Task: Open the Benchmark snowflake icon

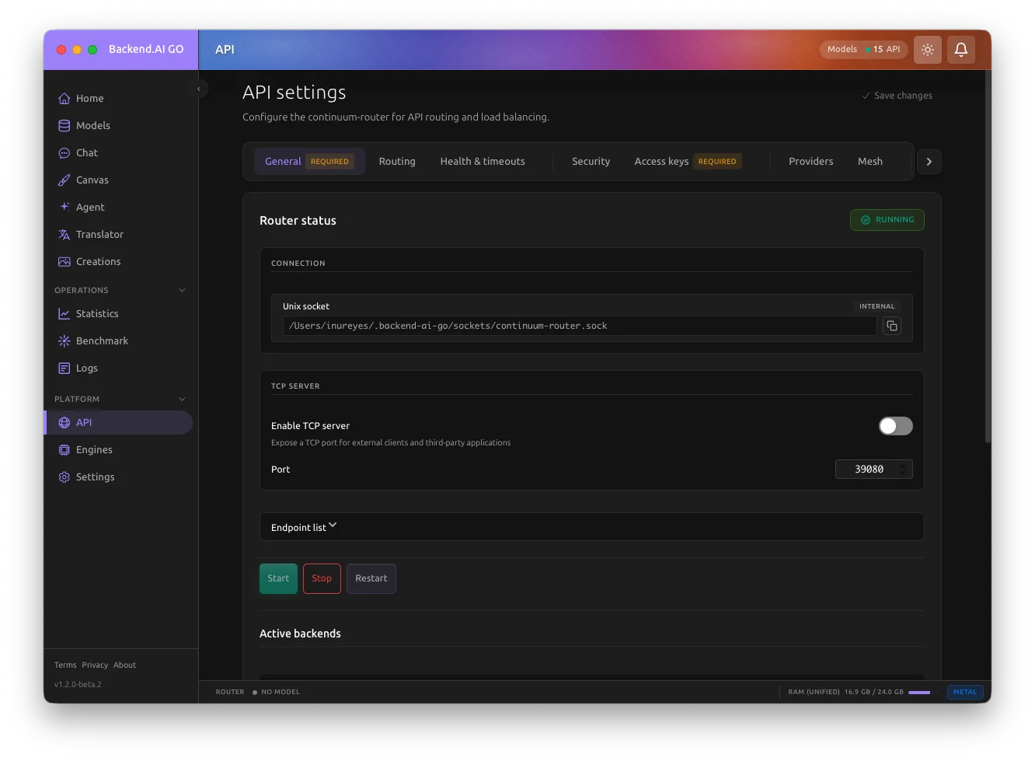Action: 64,340
